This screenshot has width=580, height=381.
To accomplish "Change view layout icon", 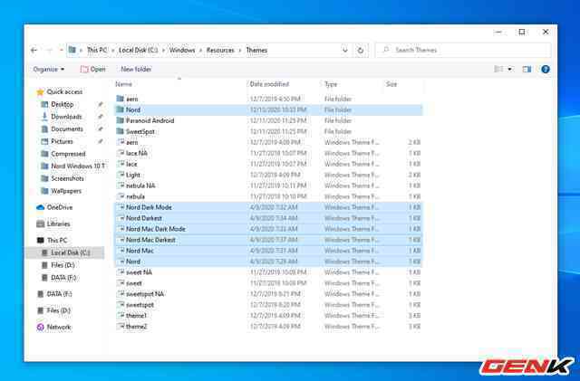I will coord(498,69).
